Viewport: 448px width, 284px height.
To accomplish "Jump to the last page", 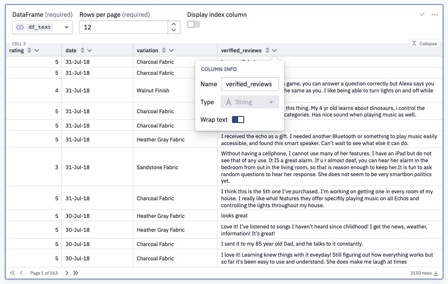I will click(76, 273).
